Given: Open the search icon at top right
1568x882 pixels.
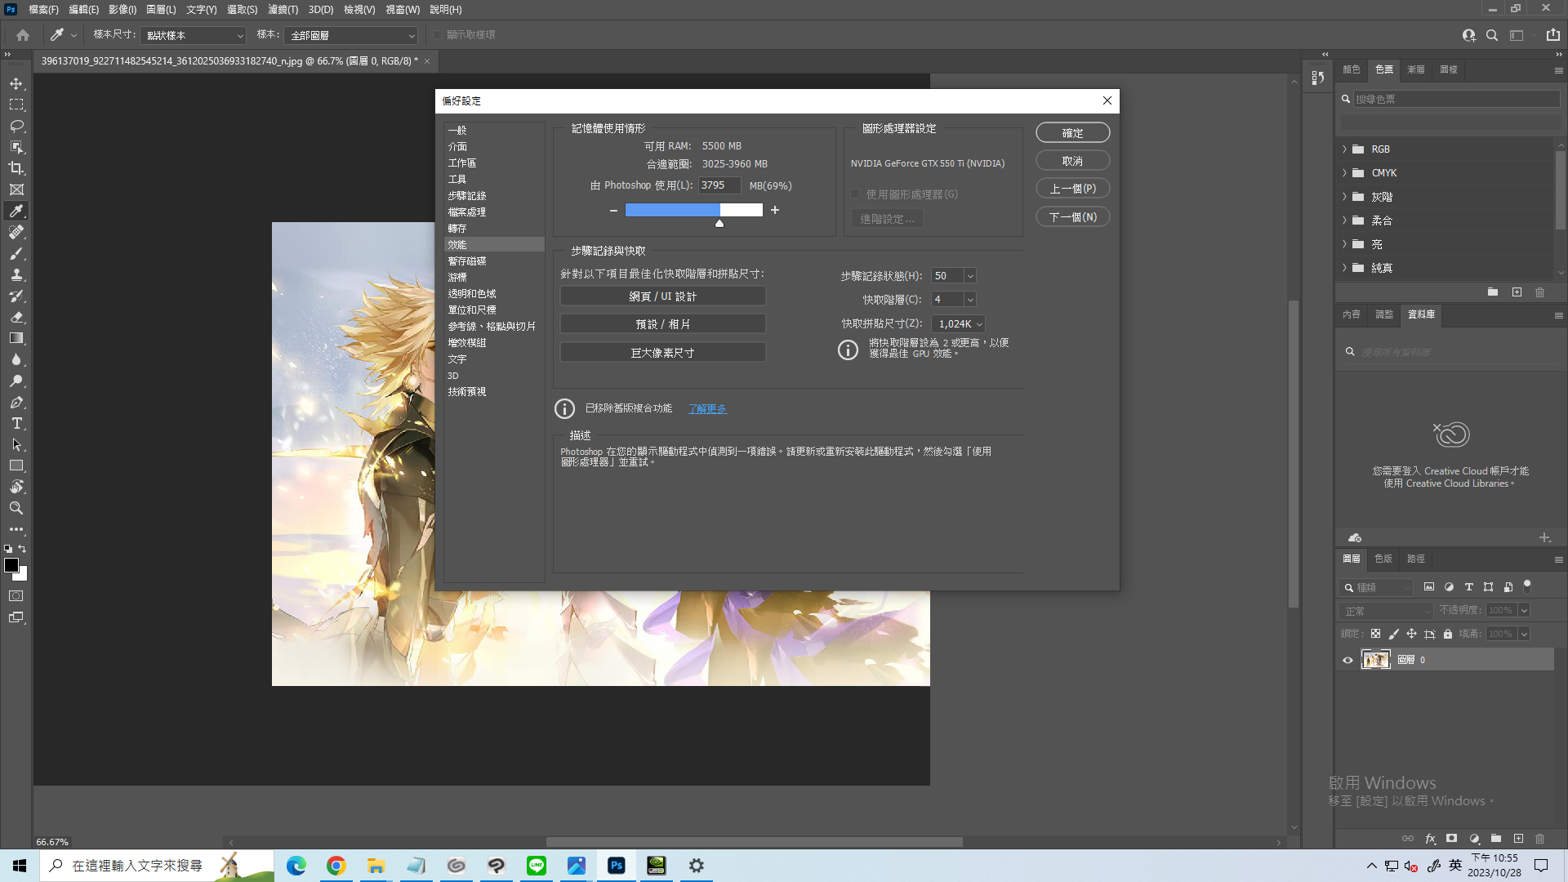Looking at the screenshot, I should [1492, 35].
